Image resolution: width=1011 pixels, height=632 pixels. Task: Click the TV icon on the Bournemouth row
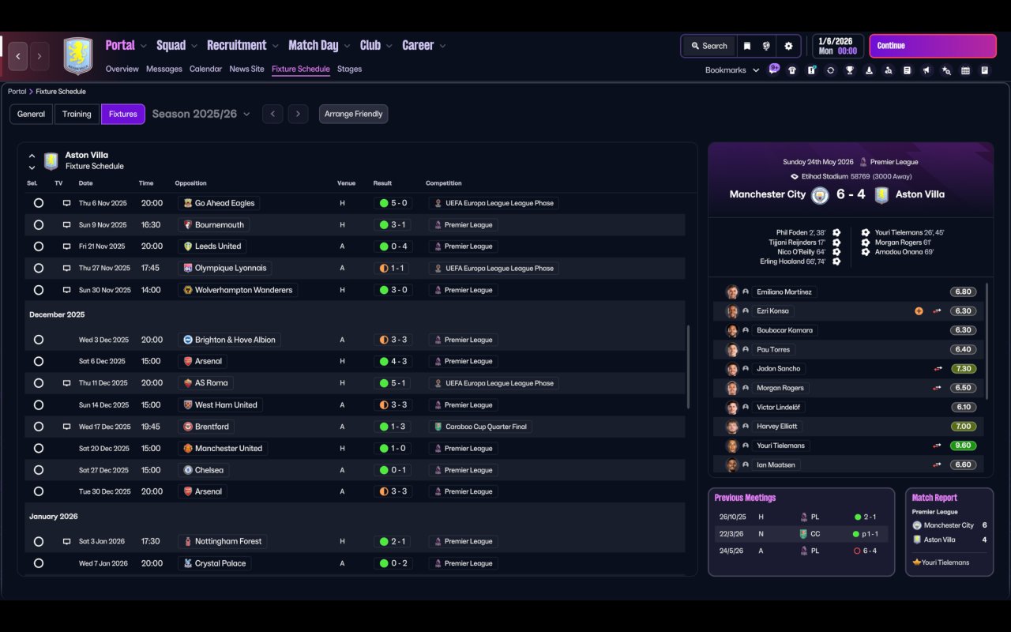67,225
